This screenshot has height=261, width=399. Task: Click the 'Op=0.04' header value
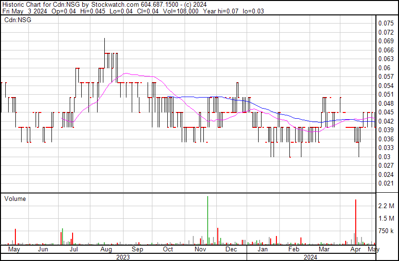(63, 11)
